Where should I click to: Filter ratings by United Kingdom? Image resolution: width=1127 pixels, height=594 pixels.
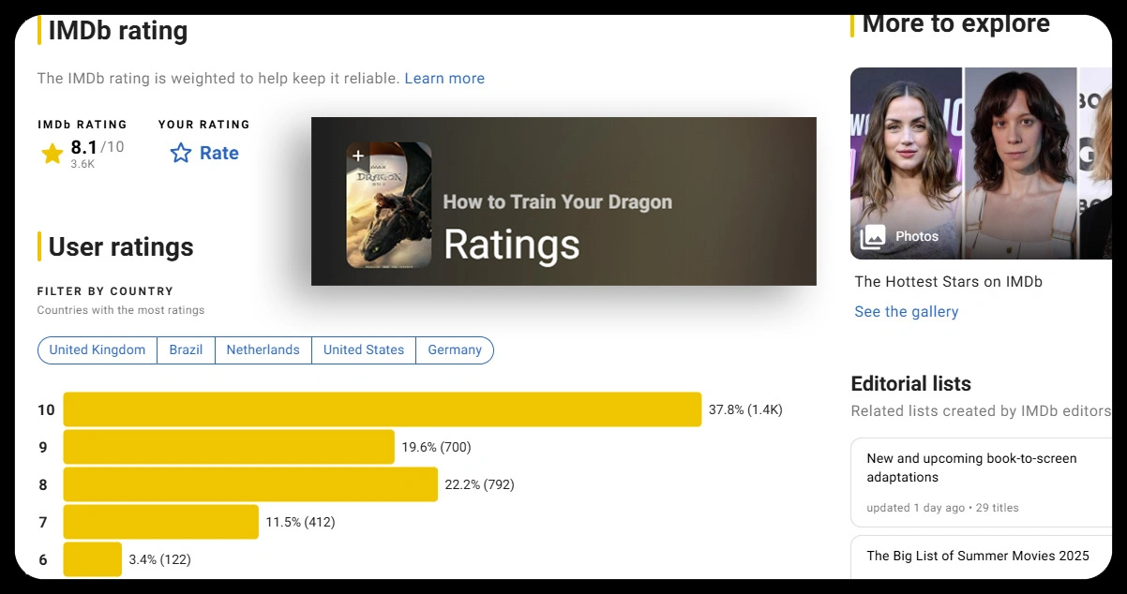[98, 350]
